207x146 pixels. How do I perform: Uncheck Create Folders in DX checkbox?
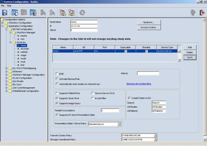pos(129,98)
